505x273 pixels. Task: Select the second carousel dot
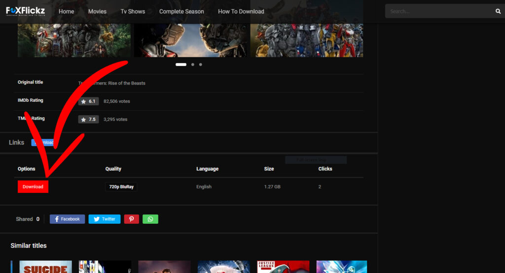(x=193, y=64)
